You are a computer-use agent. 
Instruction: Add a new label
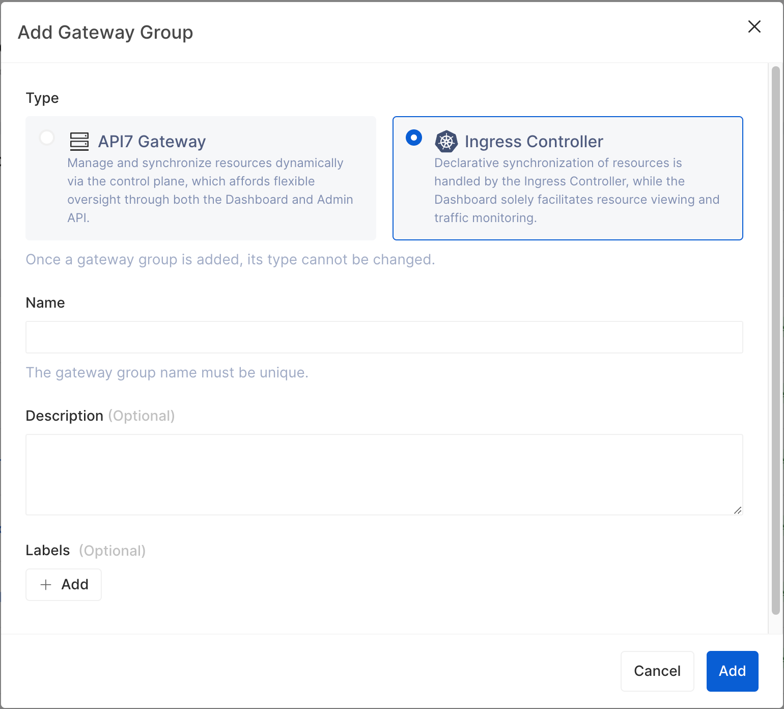tap(64, 585)
